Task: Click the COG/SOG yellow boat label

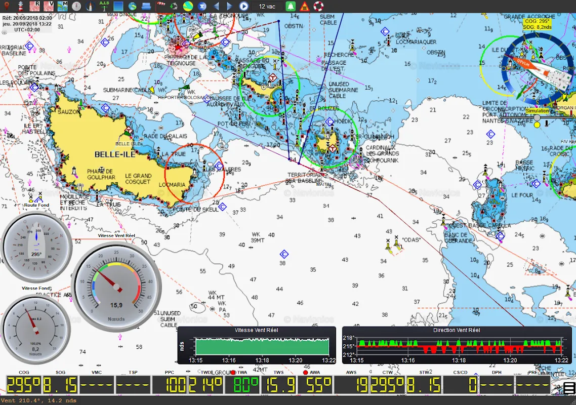Action: (x=537, y=24)
